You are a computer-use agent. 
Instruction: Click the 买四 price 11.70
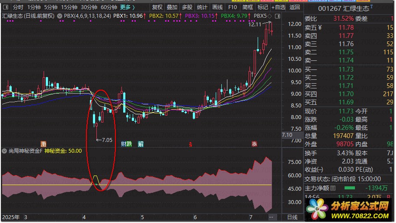pos(346,94)
